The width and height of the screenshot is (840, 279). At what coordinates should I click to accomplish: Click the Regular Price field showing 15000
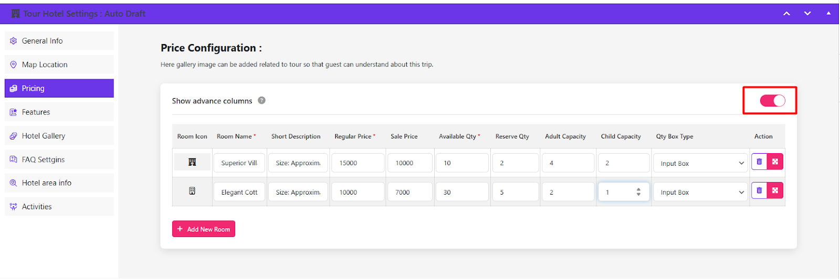[357, 163]
